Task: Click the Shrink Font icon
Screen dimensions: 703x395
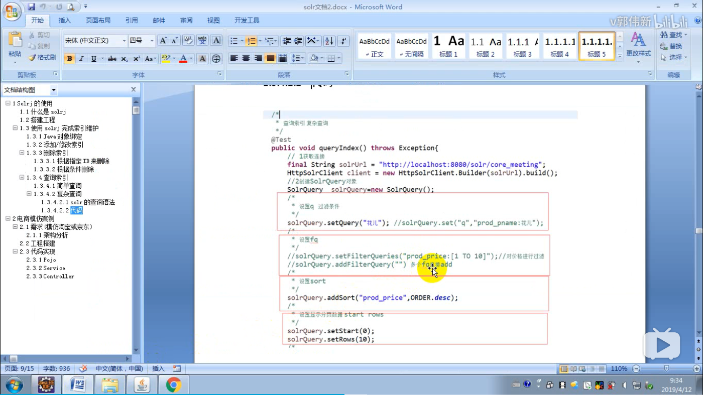Action: [174, 41]
